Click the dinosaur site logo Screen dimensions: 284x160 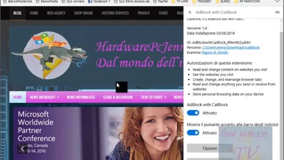coord(49,55)
